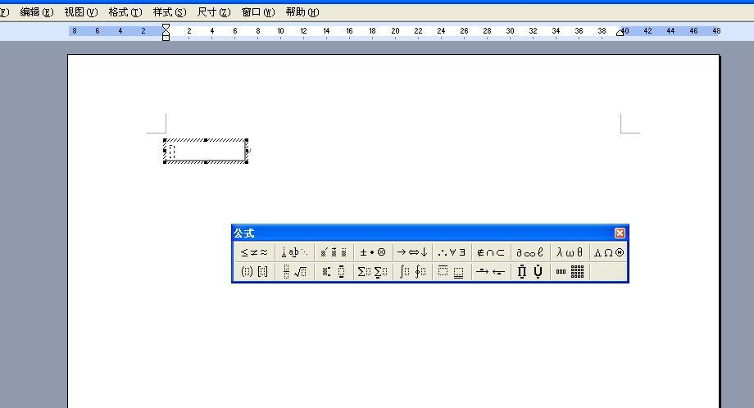Open the subscript and superscript templates palette
This screenshot has width=754, height=408.
334,271
